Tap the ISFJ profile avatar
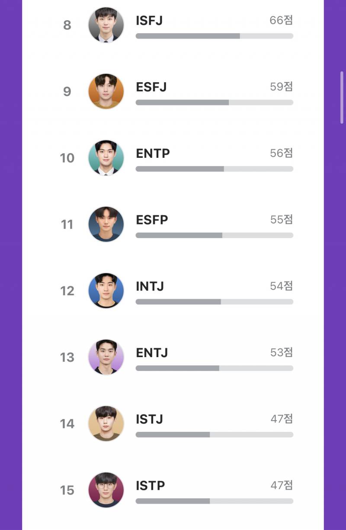The image size is (346, 530). click(x=106, y=25)
